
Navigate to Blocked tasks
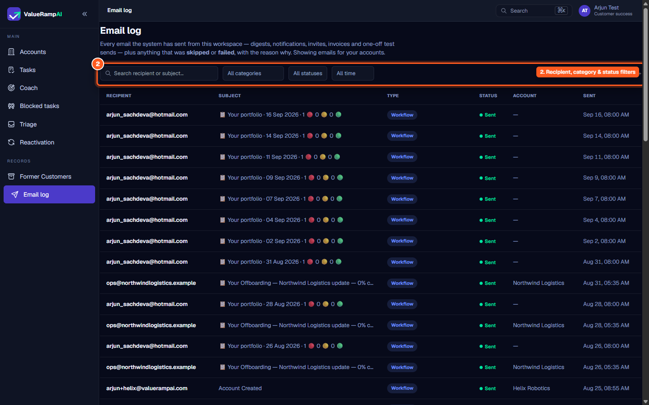click(x=49, y=106)
